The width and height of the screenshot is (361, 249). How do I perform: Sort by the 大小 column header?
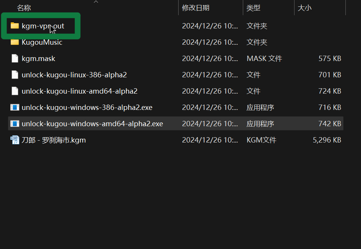305,8
